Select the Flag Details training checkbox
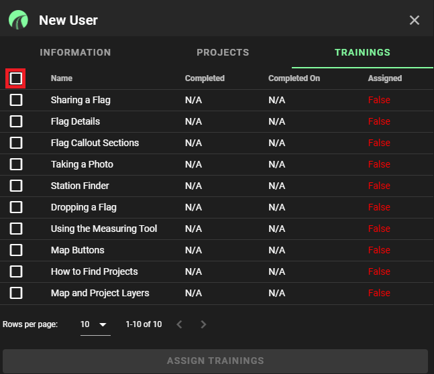The height and width of the screenshot is (374, 434). click(16, 121)
